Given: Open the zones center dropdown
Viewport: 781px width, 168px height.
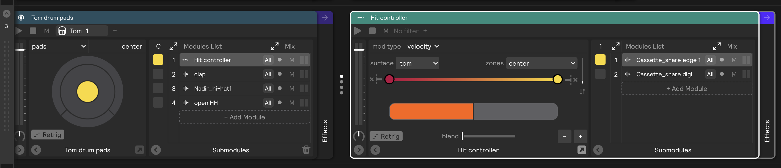Looking at the screenshot, I should coord(541,63).
